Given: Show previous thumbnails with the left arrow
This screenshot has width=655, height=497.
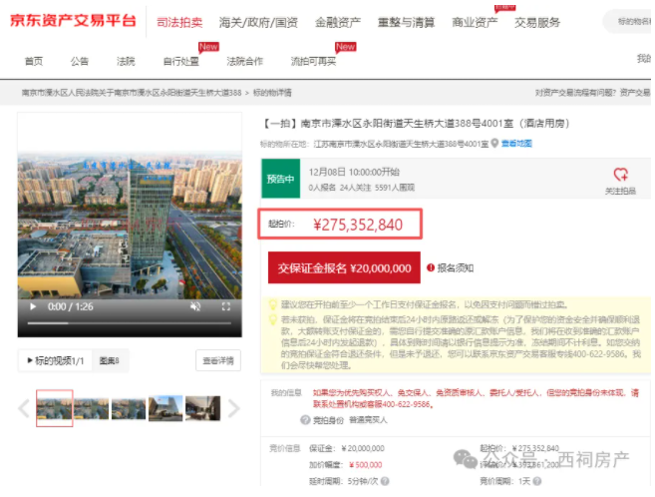Looking at the screenshot, I should click(x=25, y=407).
